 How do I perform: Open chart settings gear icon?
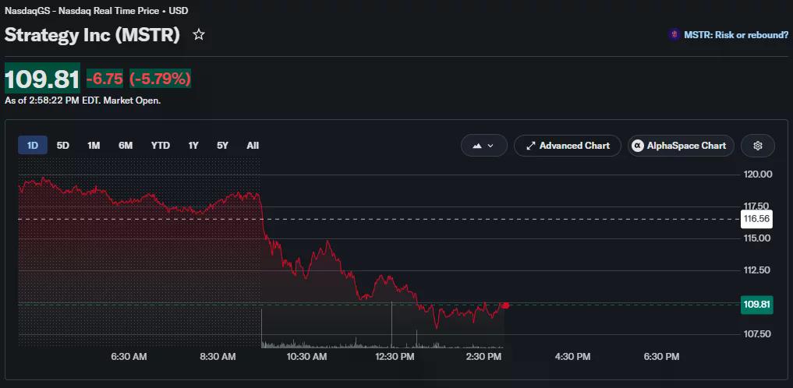coord(758,146)
